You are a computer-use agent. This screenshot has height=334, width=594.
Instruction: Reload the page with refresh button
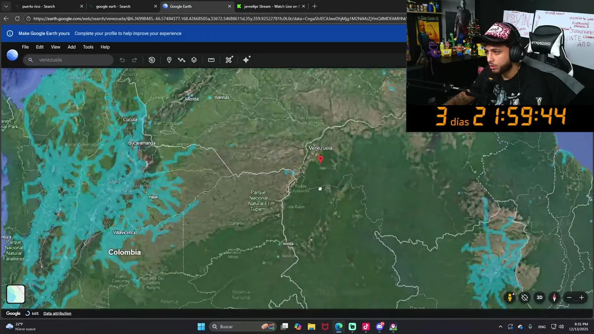tap(17, 19)
